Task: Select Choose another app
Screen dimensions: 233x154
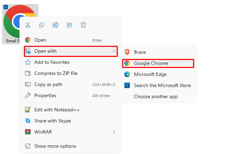Action: click(158, 96)
